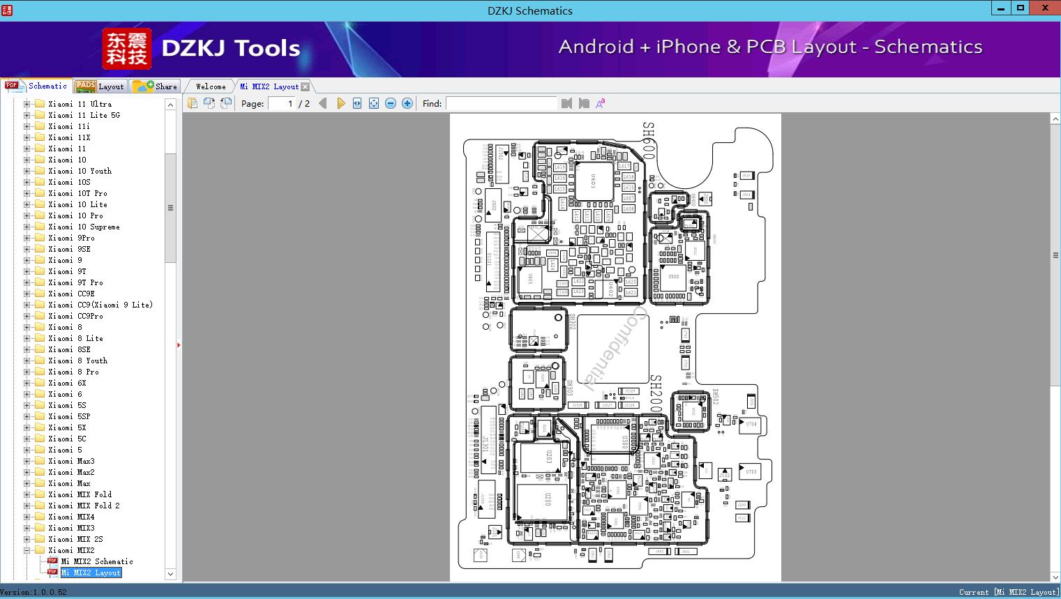Click the 'Current [Mi MIX2 Layout]' status text
The width and height of the screenshot is (1061, 599).
(1009, 592)
